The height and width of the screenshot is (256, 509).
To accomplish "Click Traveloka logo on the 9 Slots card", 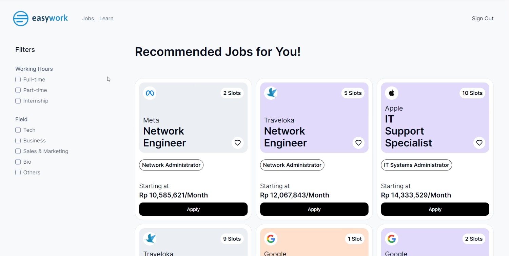I will (150, 239).
